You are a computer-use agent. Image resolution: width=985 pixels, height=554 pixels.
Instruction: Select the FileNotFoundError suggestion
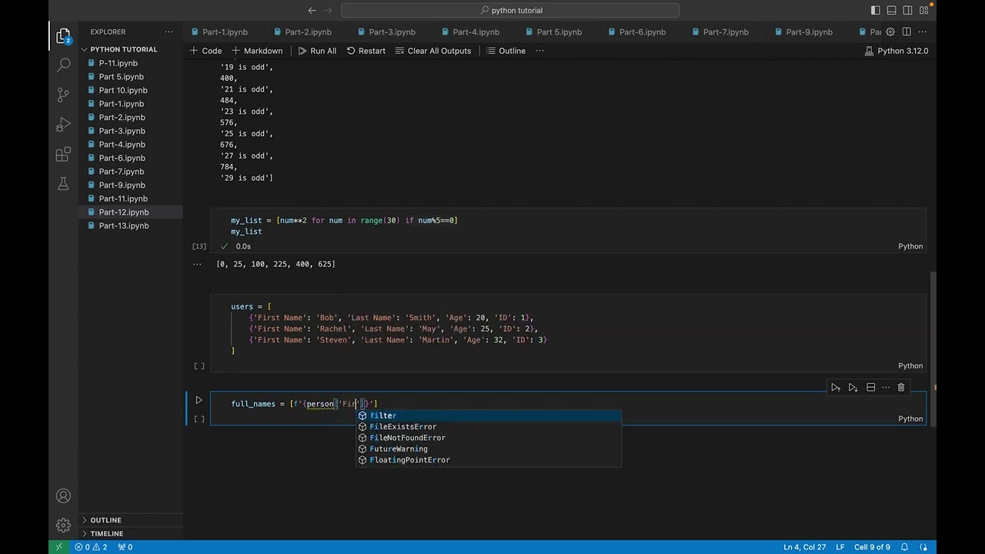click(489, 438)
